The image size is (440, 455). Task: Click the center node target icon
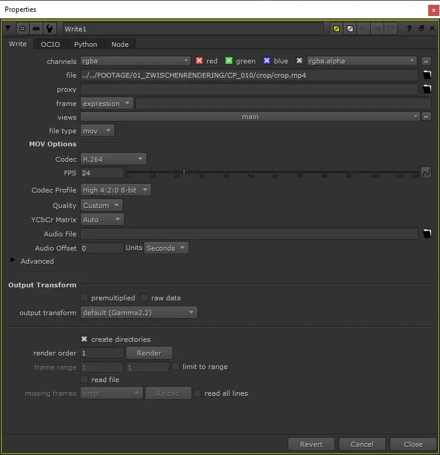[23, 28]
